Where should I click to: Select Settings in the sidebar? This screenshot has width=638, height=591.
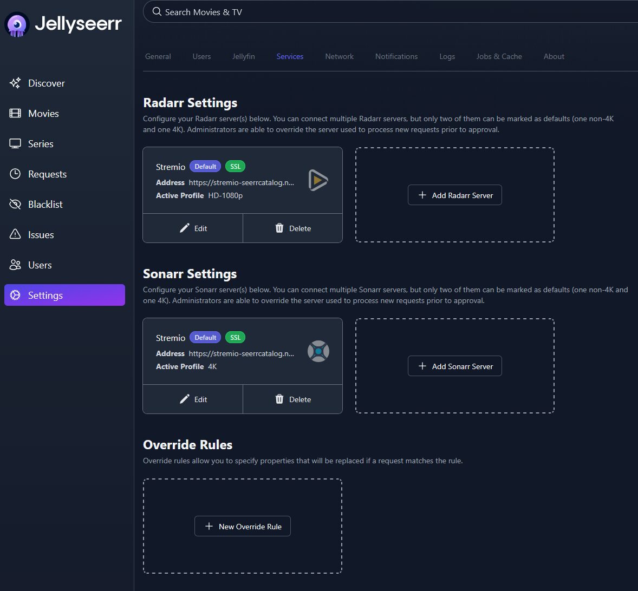pyautogui.click(x=64, y=295)
